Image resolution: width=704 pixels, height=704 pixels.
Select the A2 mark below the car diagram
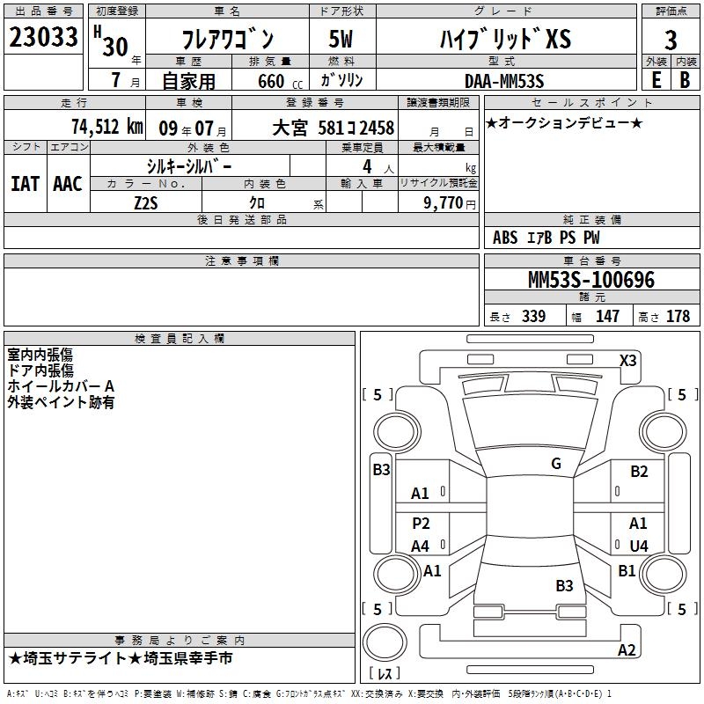pos(627,650)
